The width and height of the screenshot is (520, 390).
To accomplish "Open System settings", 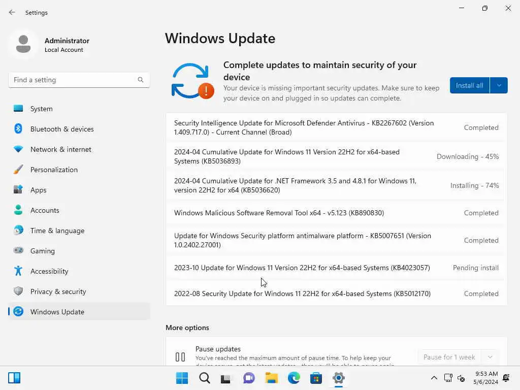I will (x=79, y=109).
